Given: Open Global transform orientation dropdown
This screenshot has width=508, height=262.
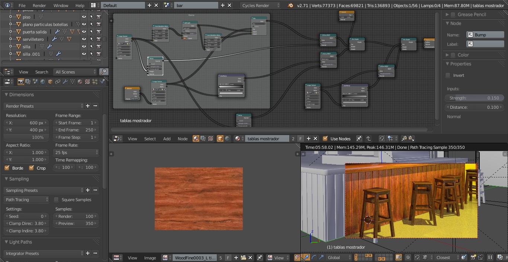Looking at the screenshot, I should (x=338, y=258).
